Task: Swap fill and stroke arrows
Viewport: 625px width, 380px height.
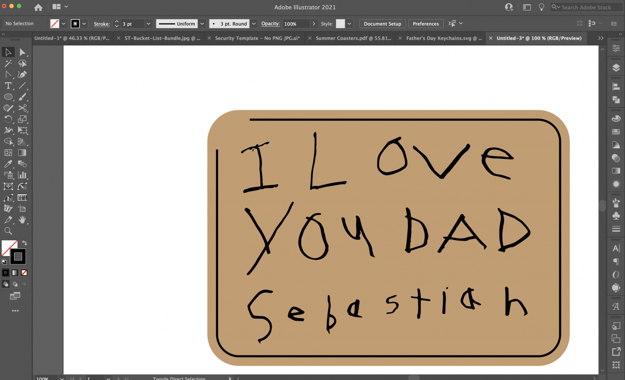Action: pyautogui.click(x=24, y=243)
